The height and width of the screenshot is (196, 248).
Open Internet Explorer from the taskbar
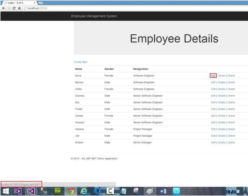click(x=84, y=191)
